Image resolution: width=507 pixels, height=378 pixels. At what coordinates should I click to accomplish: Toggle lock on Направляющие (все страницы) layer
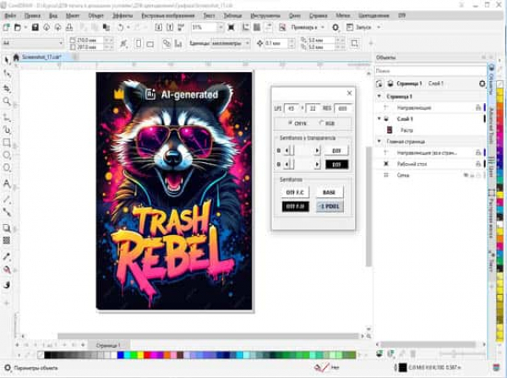(478, 152)
